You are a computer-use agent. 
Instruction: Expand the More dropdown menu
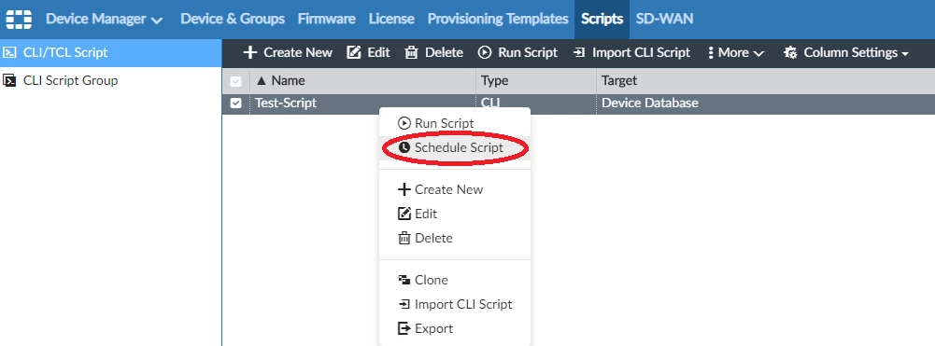[x=735, y=52]
